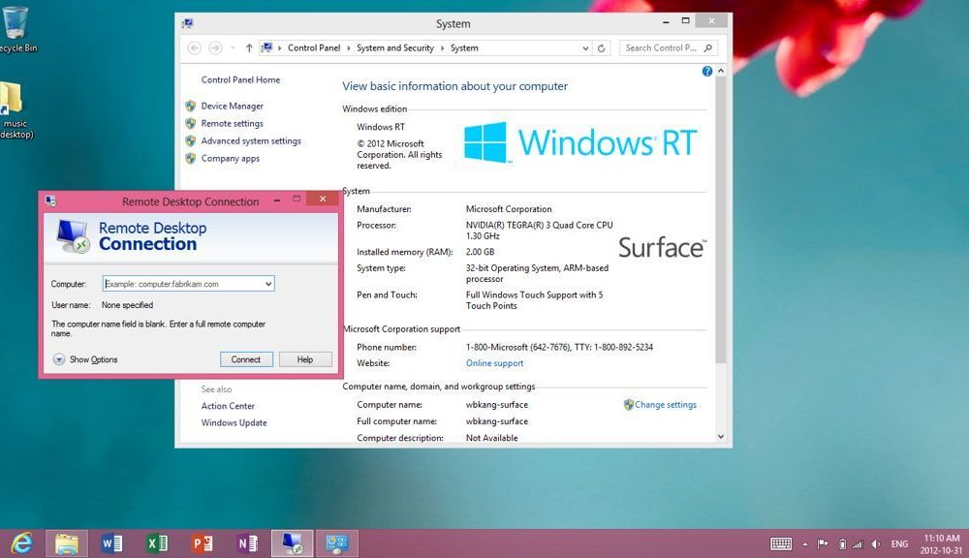The height and width of the screenshot is (558, 969).
Task: Open network signal icon in tray
Action: click(858, 543)
